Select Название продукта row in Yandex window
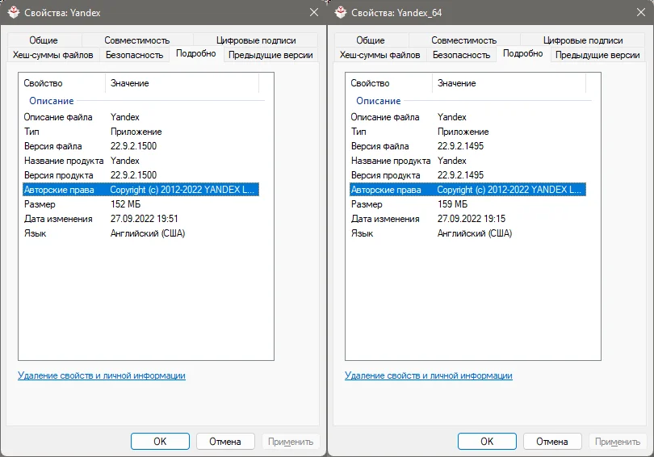The width and height of the screenshot is (654, 457). pyautogui.click(x=141, y=161)
